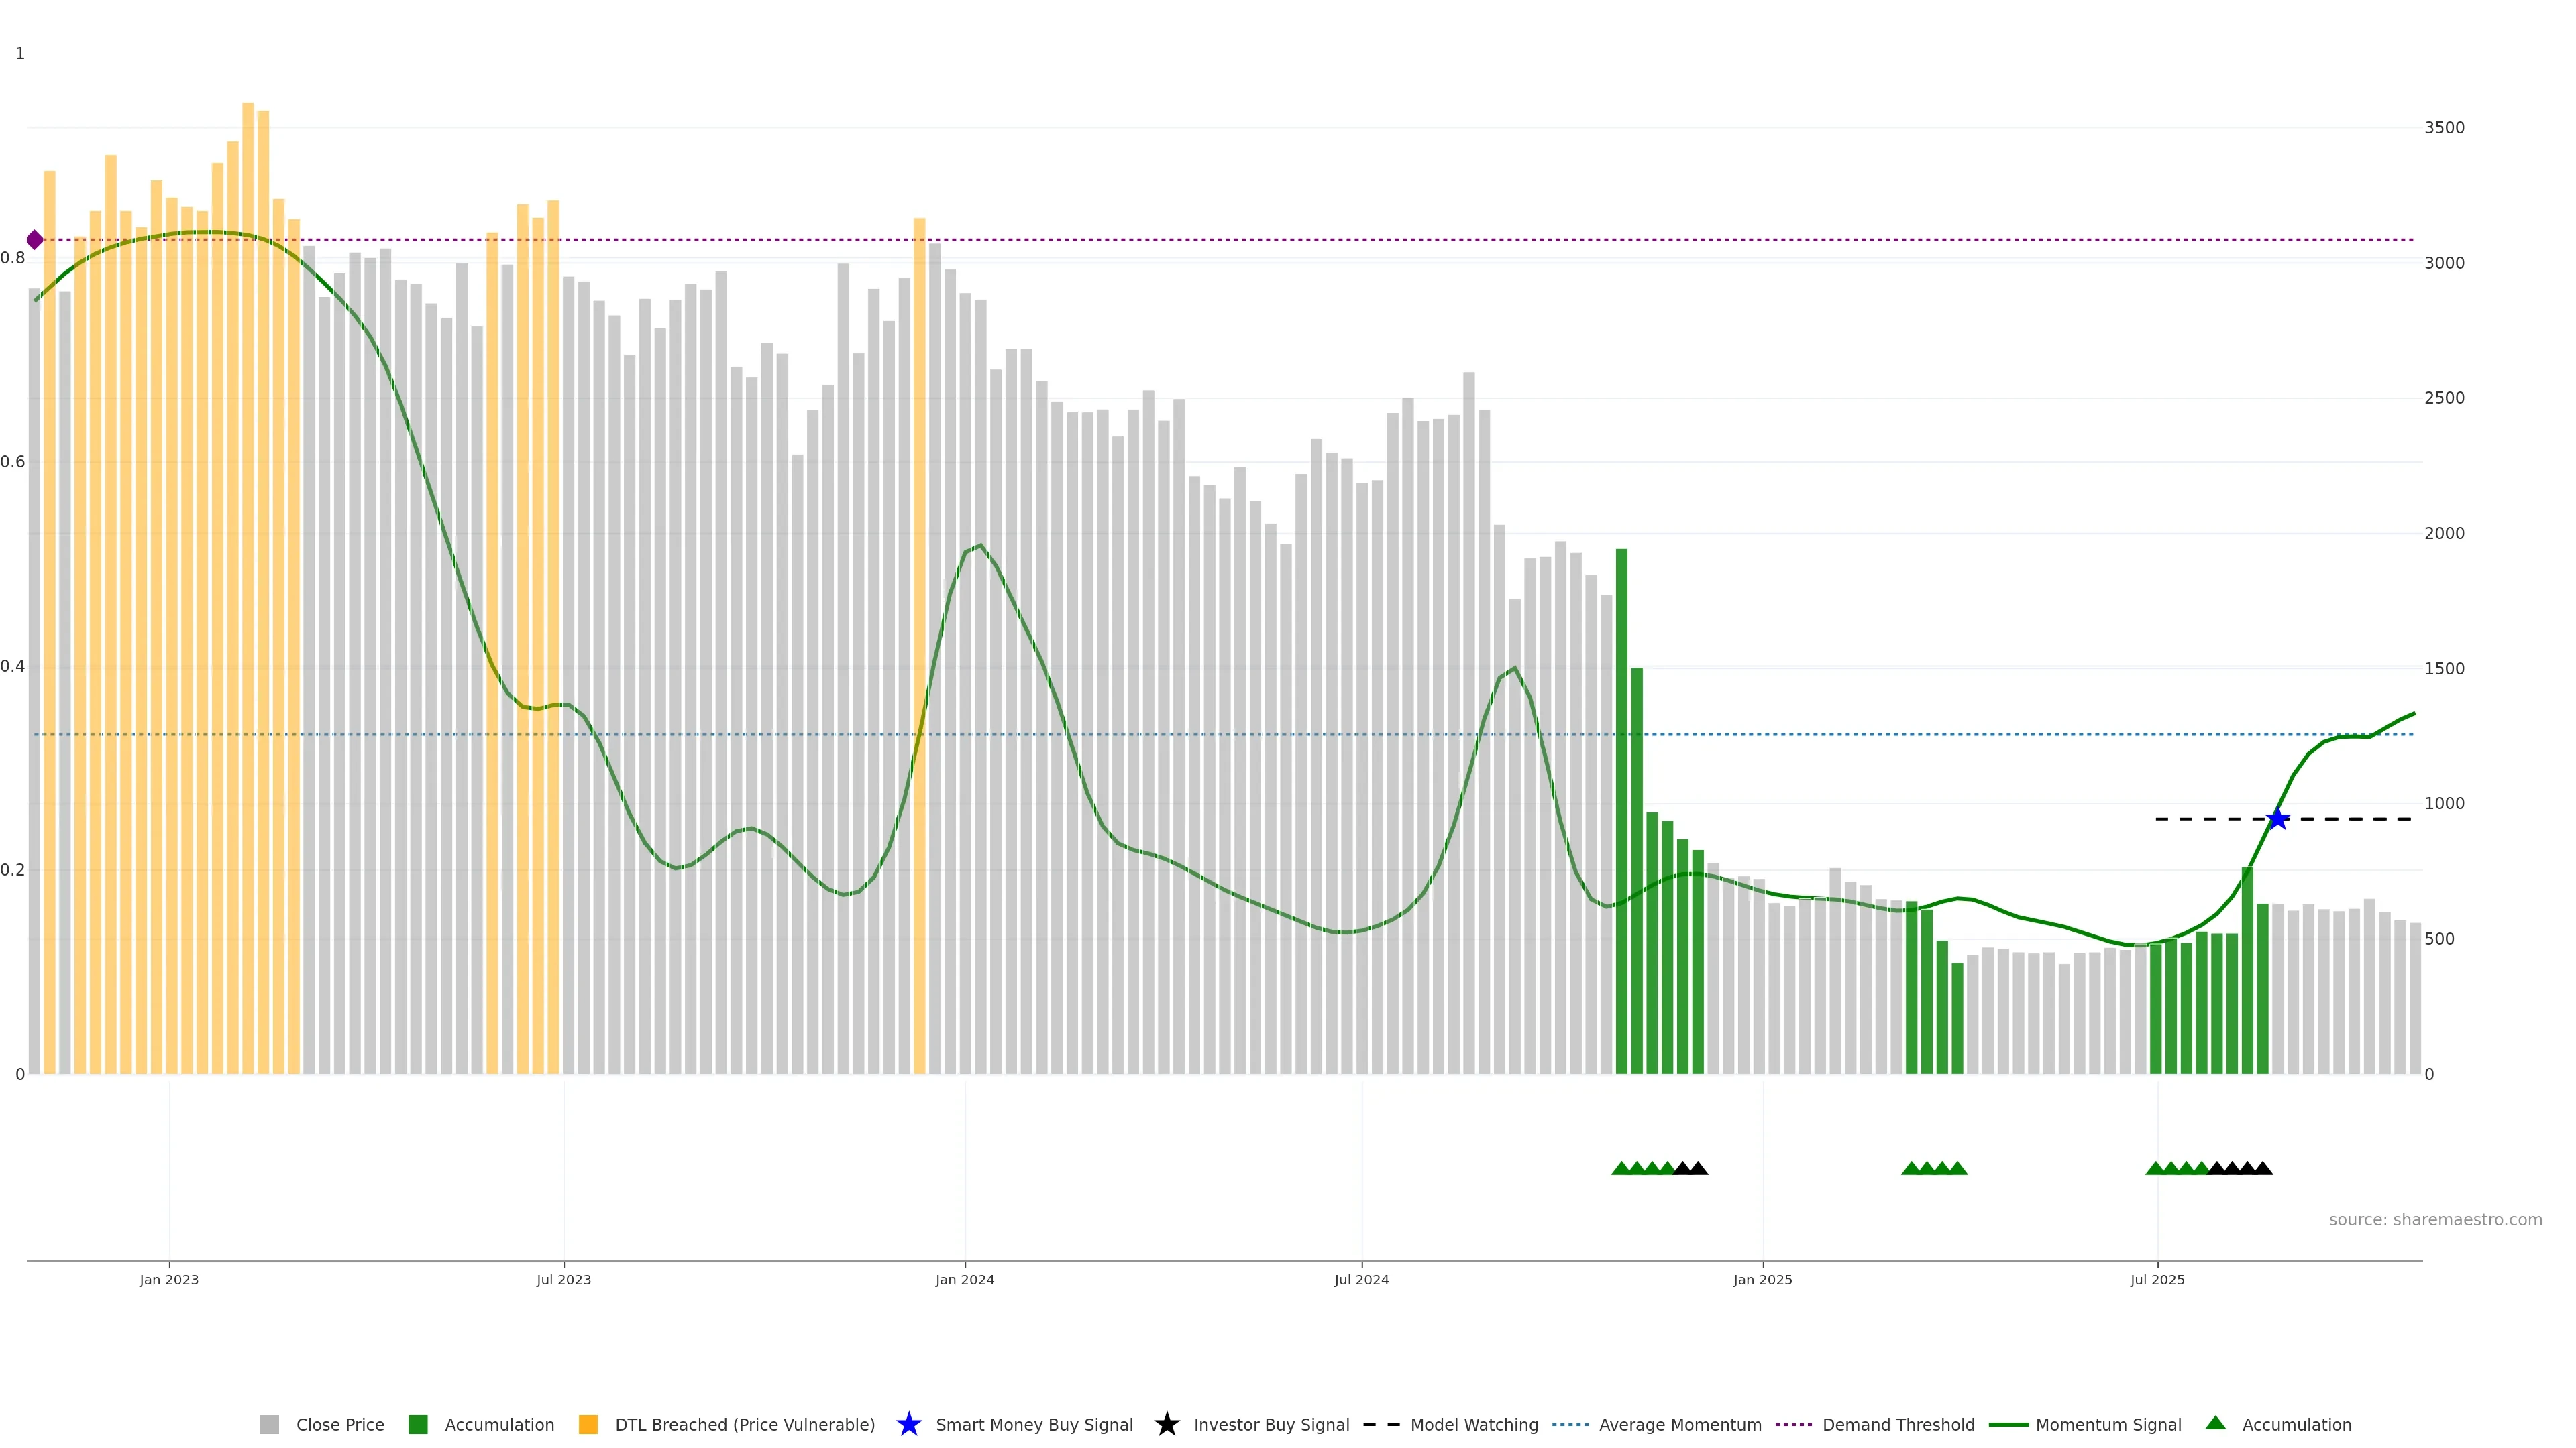Toggle the Model Watching legend label
This screenshot has height=1448, width=2576.
[x=1473, y=1424]
